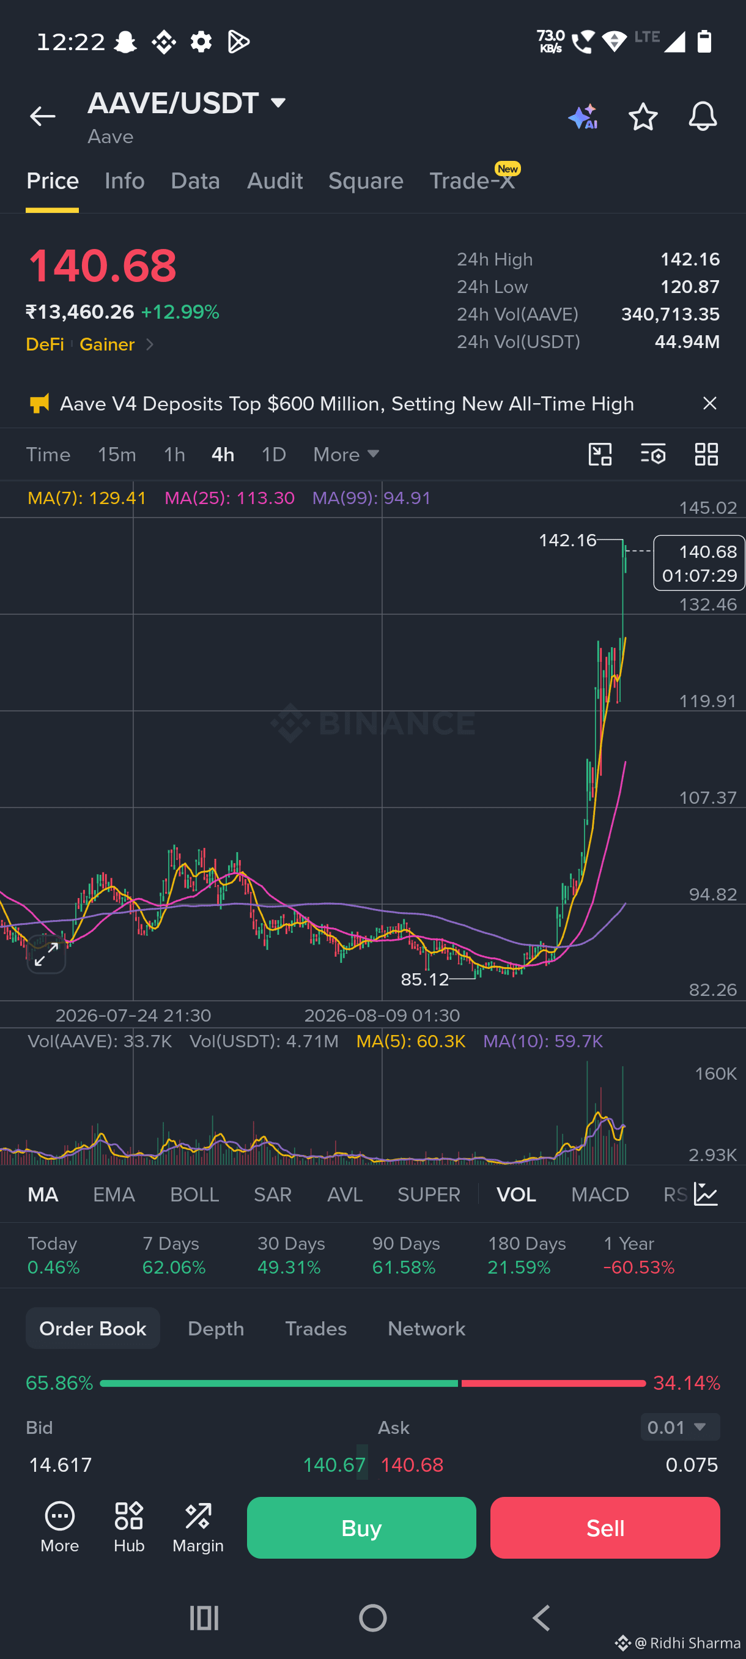Image resolution: width=746 pixels, height=1659 pixels.
Task: Switch to the Trades view
Action: tap(316, 1328)
